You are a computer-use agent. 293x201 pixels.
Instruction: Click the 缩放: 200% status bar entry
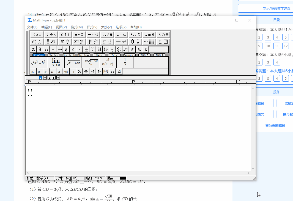coord(94,178)
